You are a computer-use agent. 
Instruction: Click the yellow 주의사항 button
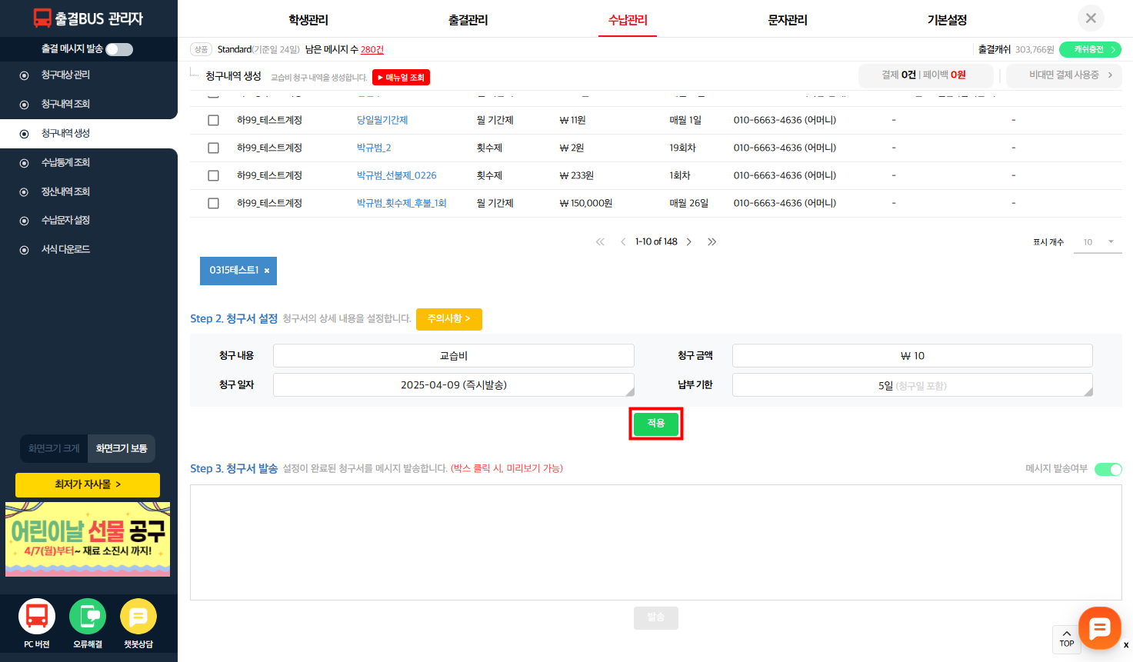[448, 319]
